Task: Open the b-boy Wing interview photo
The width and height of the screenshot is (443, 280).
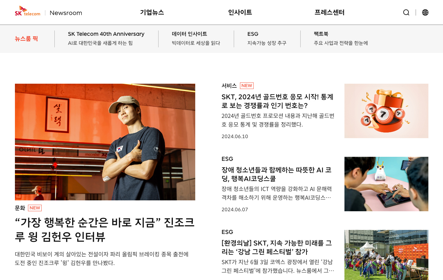Action: coord(105,142)
